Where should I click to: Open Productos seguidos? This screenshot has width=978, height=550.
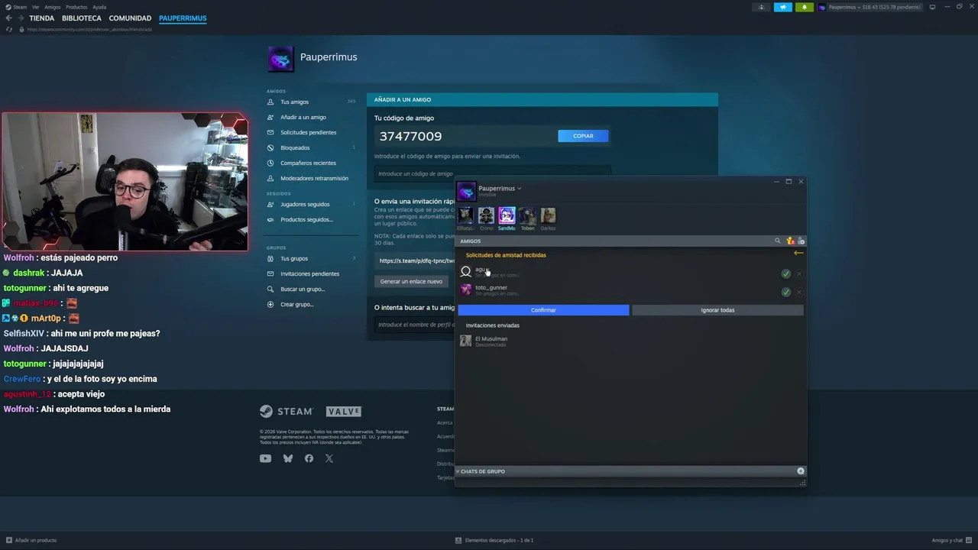(306, 219)
